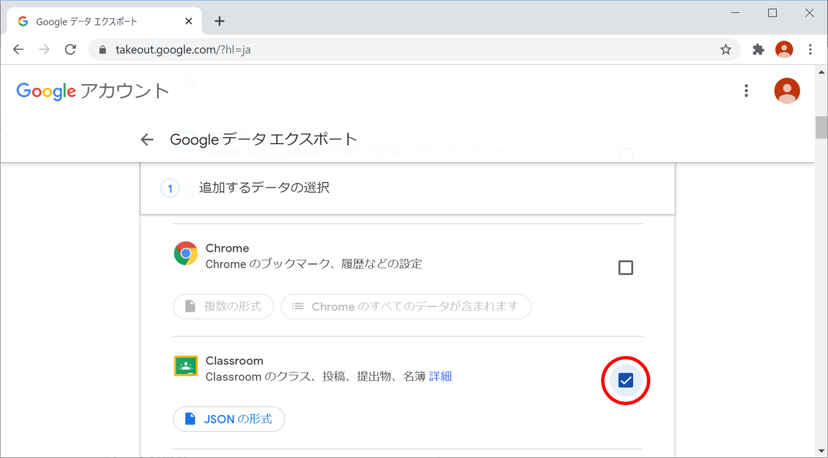The height and width of the screenshot is (458, 828).
Task: Reload the Takeout page
Action: [x=70, y=50]
